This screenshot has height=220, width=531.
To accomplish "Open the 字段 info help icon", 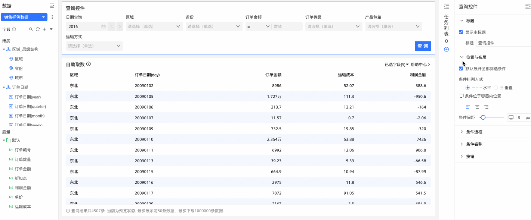I will click(14, 29).
